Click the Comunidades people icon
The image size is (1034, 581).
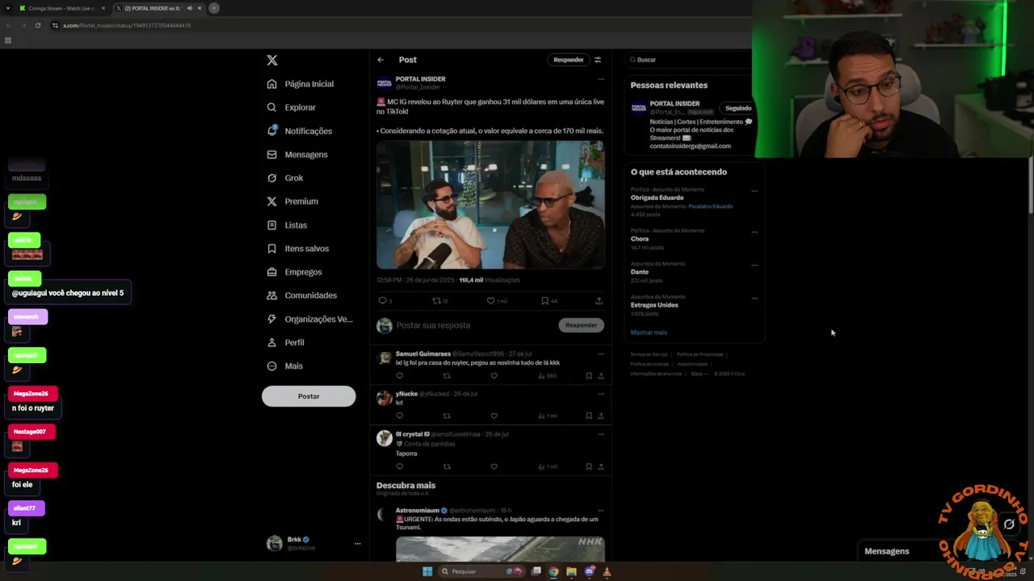click(272, 295)
